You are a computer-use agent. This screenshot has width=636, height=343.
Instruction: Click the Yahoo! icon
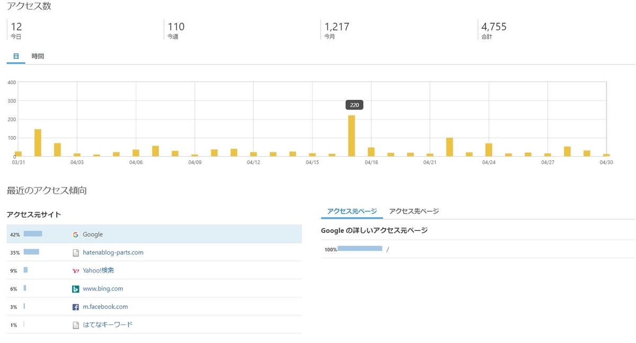click(75, 270)
